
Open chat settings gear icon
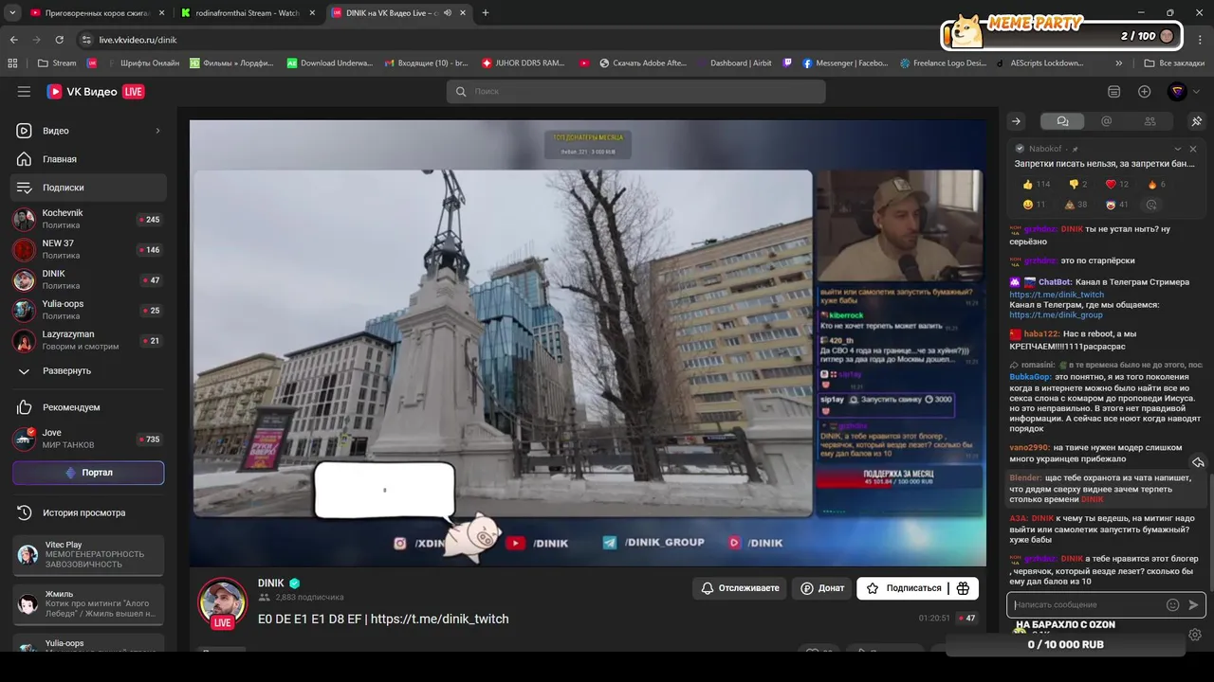1195,635
